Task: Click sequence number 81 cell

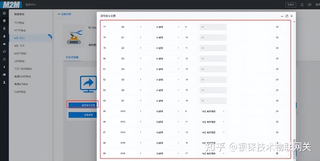Action: [x=105, y=69]
